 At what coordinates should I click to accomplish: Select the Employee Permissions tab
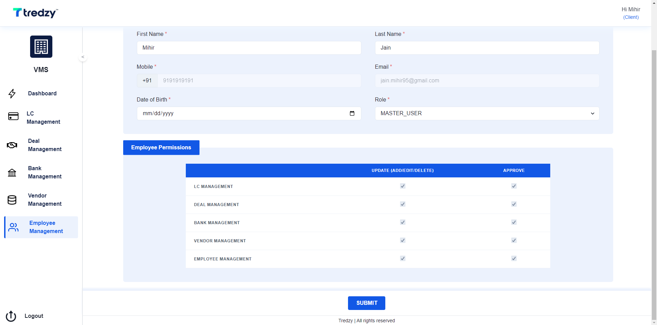(161, 148)
